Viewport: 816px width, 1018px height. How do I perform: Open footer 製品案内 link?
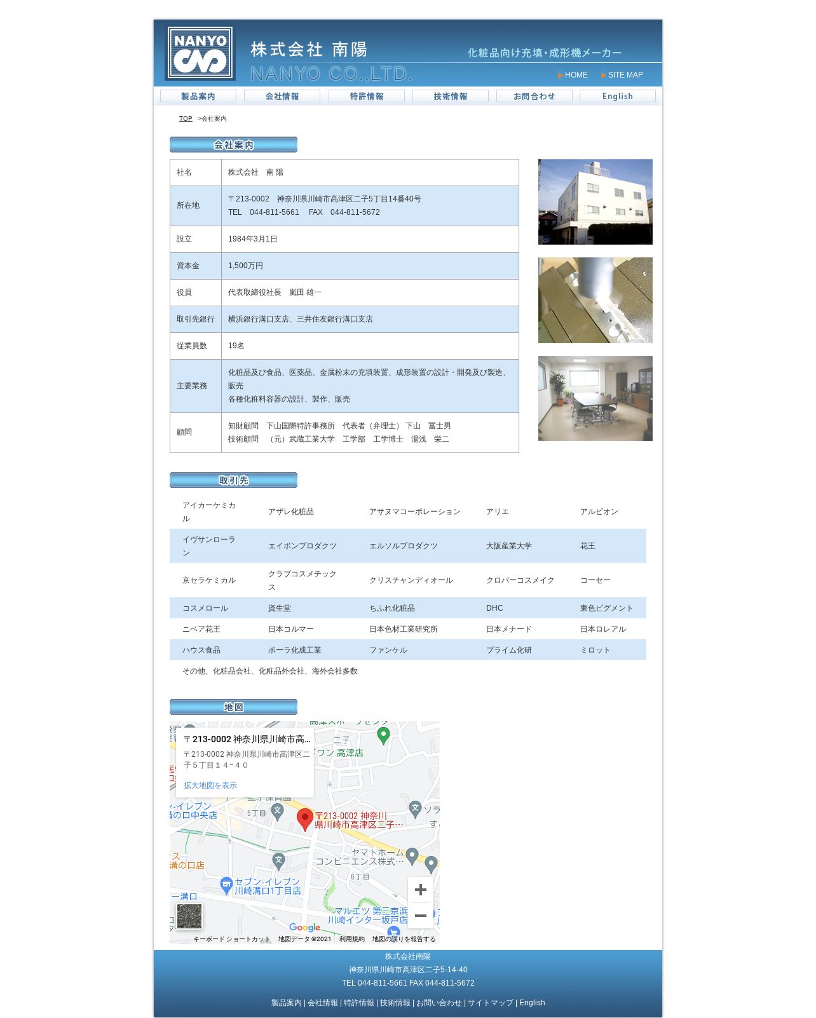pyautogui.click(x=287, y=1003)
